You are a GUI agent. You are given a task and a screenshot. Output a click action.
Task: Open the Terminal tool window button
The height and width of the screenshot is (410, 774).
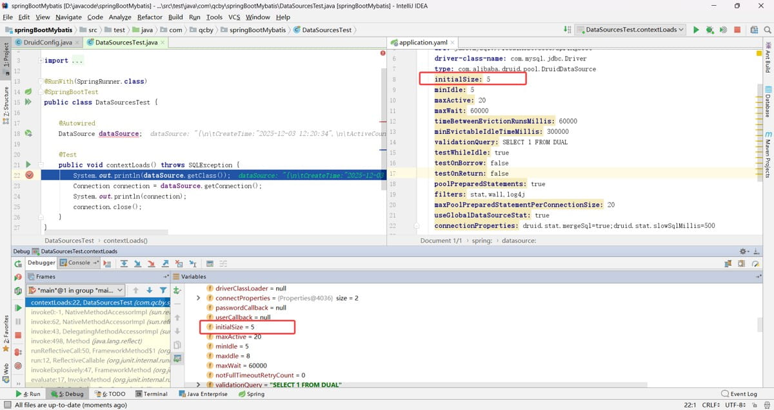click(x=151, y=394)
